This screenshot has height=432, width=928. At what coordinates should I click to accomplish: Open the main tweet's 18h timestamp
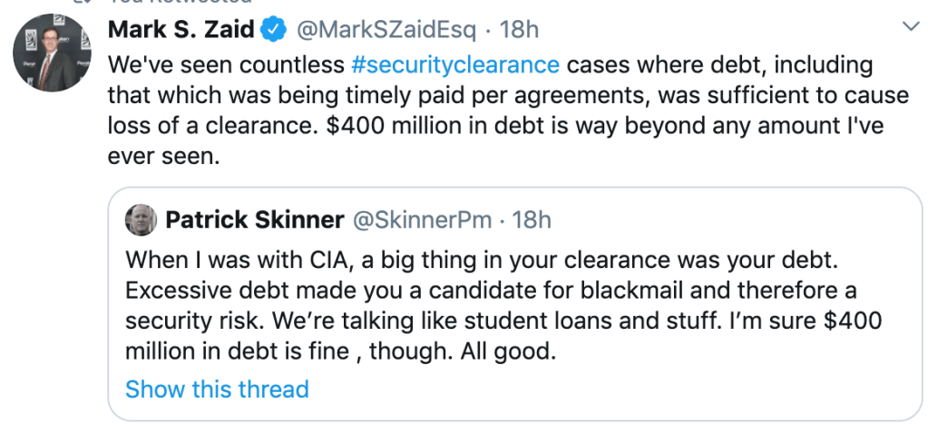click(519, 30)
